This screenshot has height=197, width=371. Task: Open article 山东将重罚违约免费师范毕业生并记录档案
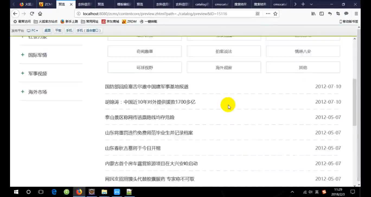point(149,133)
